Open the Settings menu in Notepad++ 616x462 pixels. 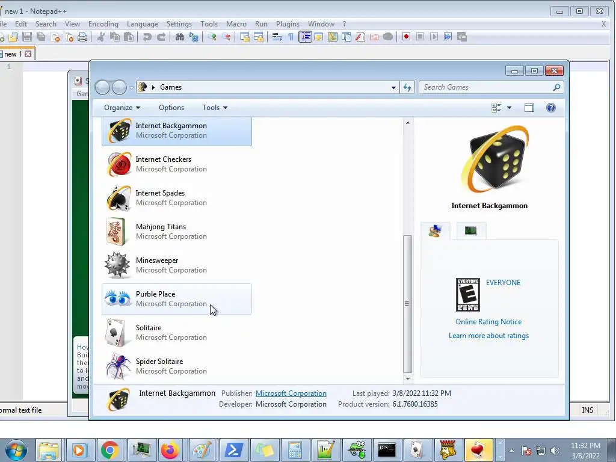pos(179,24)
